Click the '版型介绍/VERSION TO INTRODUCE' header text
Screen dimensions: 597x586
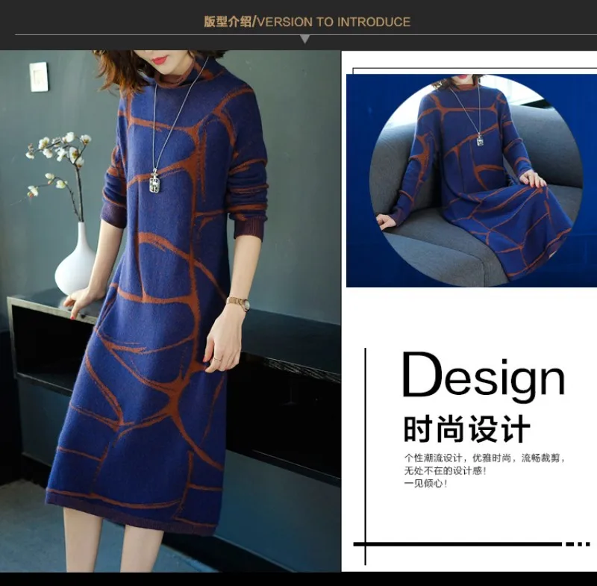click(307, 22)
